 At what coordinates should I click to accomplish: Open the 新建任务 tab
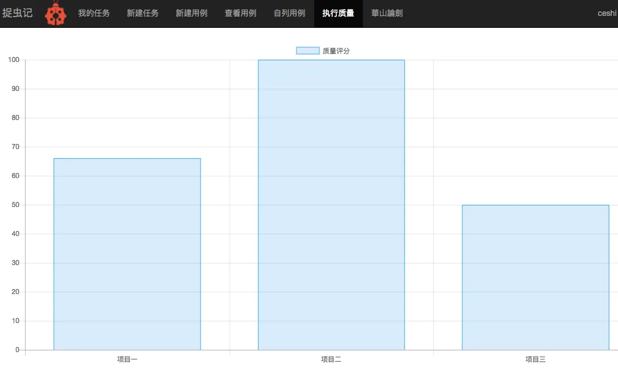[x=143, y=14]
